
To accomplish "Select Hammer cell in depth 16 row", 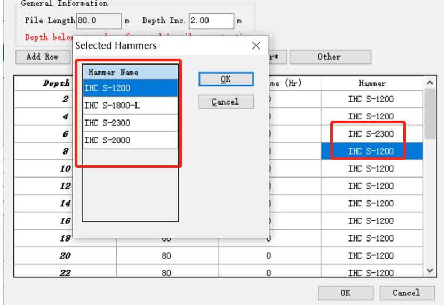I will (372, 221).
